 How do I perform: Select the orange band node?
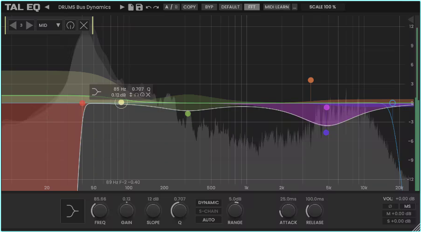pos(310,80)
